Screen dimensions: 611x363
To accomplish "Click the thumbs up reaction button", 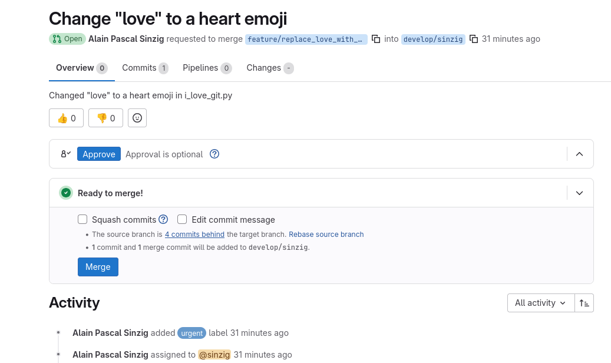I will (66, 118).
